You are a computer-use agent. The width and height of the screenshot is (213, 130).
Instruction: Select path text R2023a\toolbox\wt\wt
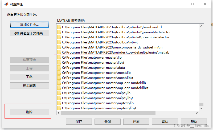(100, 42)
